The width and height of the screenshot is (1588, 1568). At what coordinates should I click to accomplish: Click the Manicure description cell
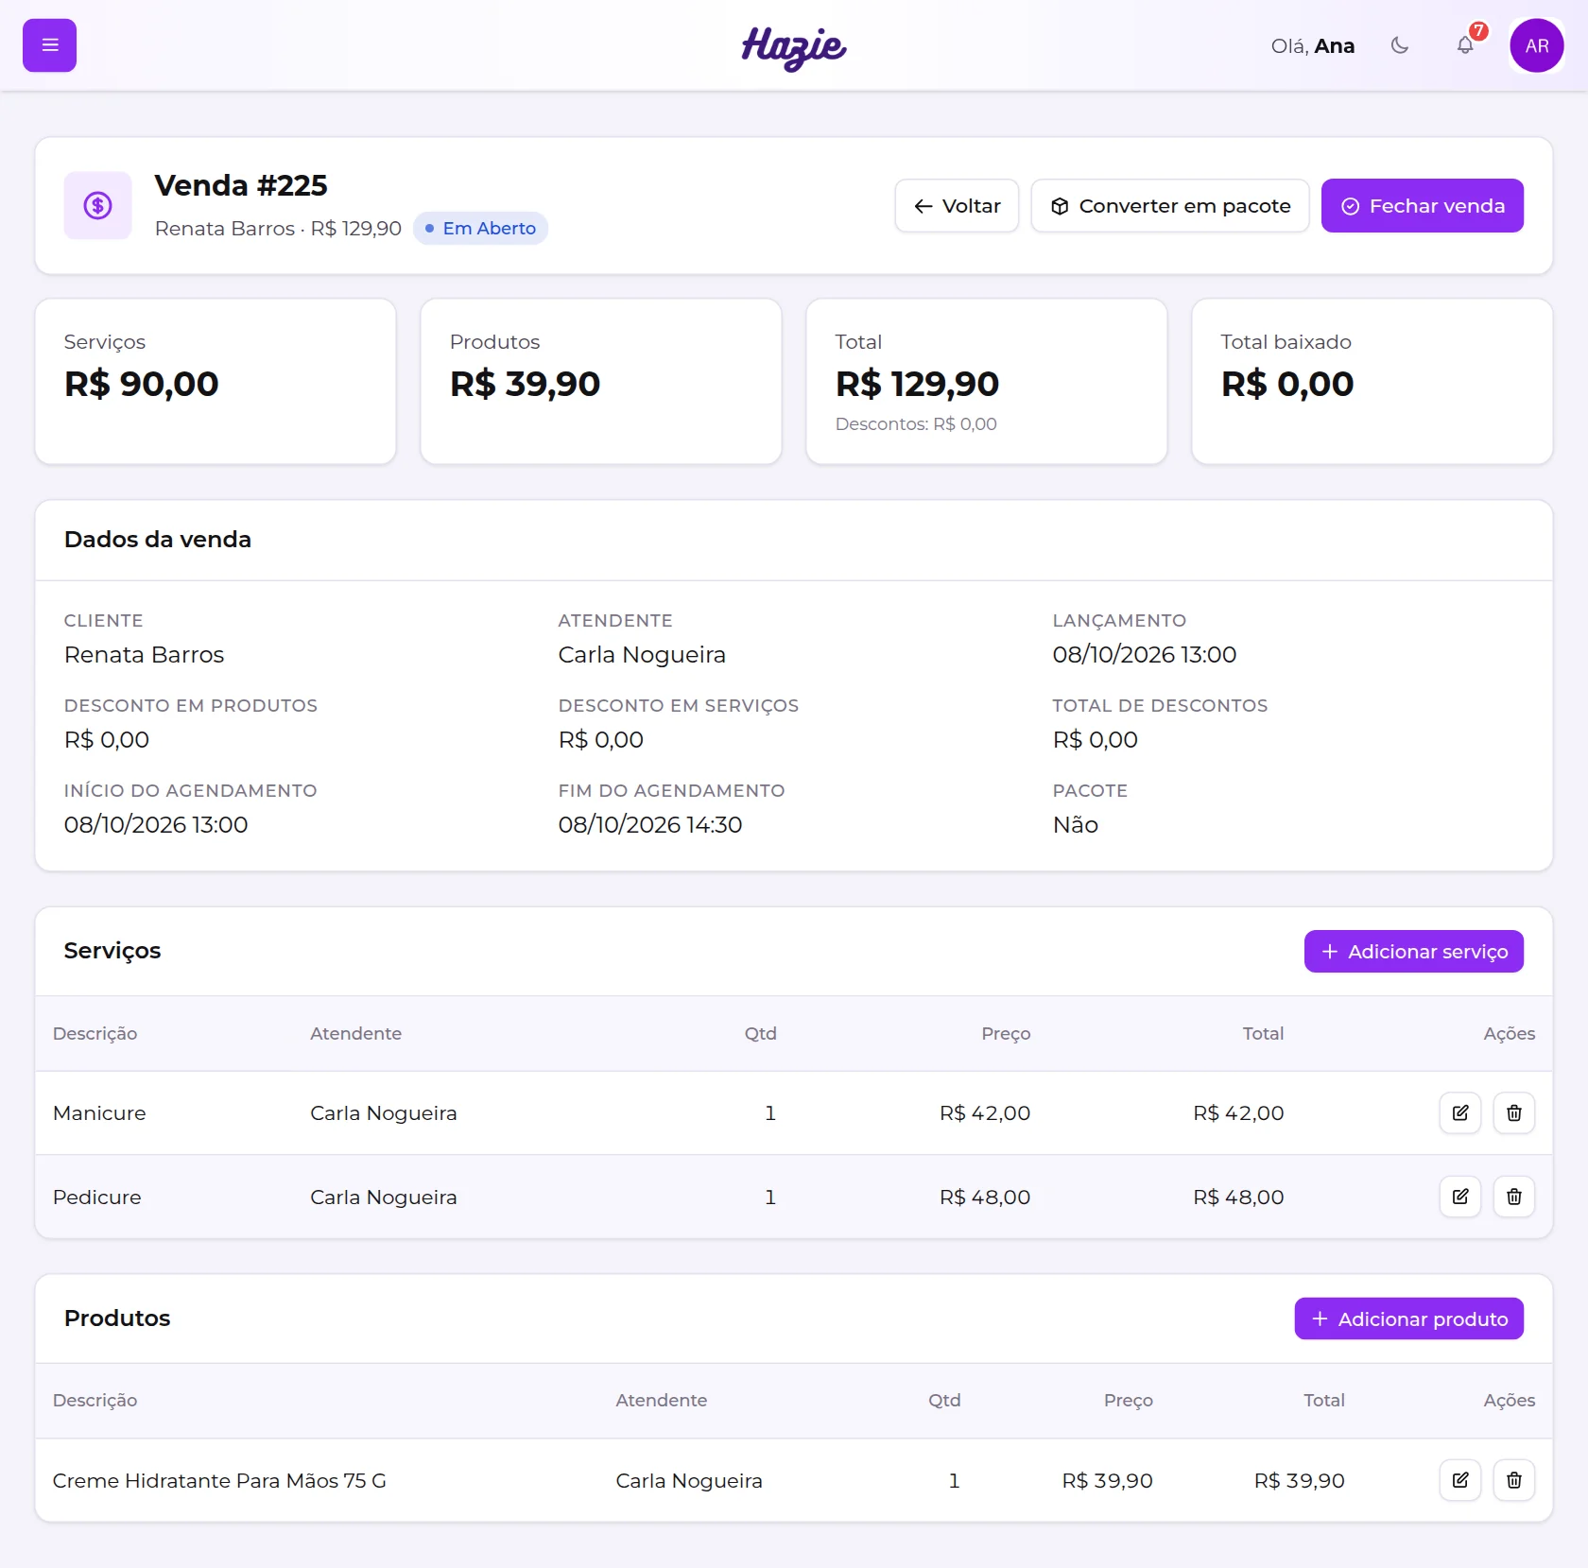click(99, 1113)
